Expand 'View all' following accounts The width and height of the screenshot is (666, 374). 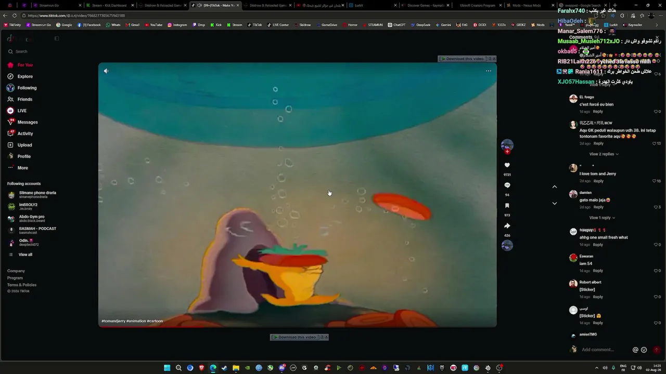[x=21, y=255]
